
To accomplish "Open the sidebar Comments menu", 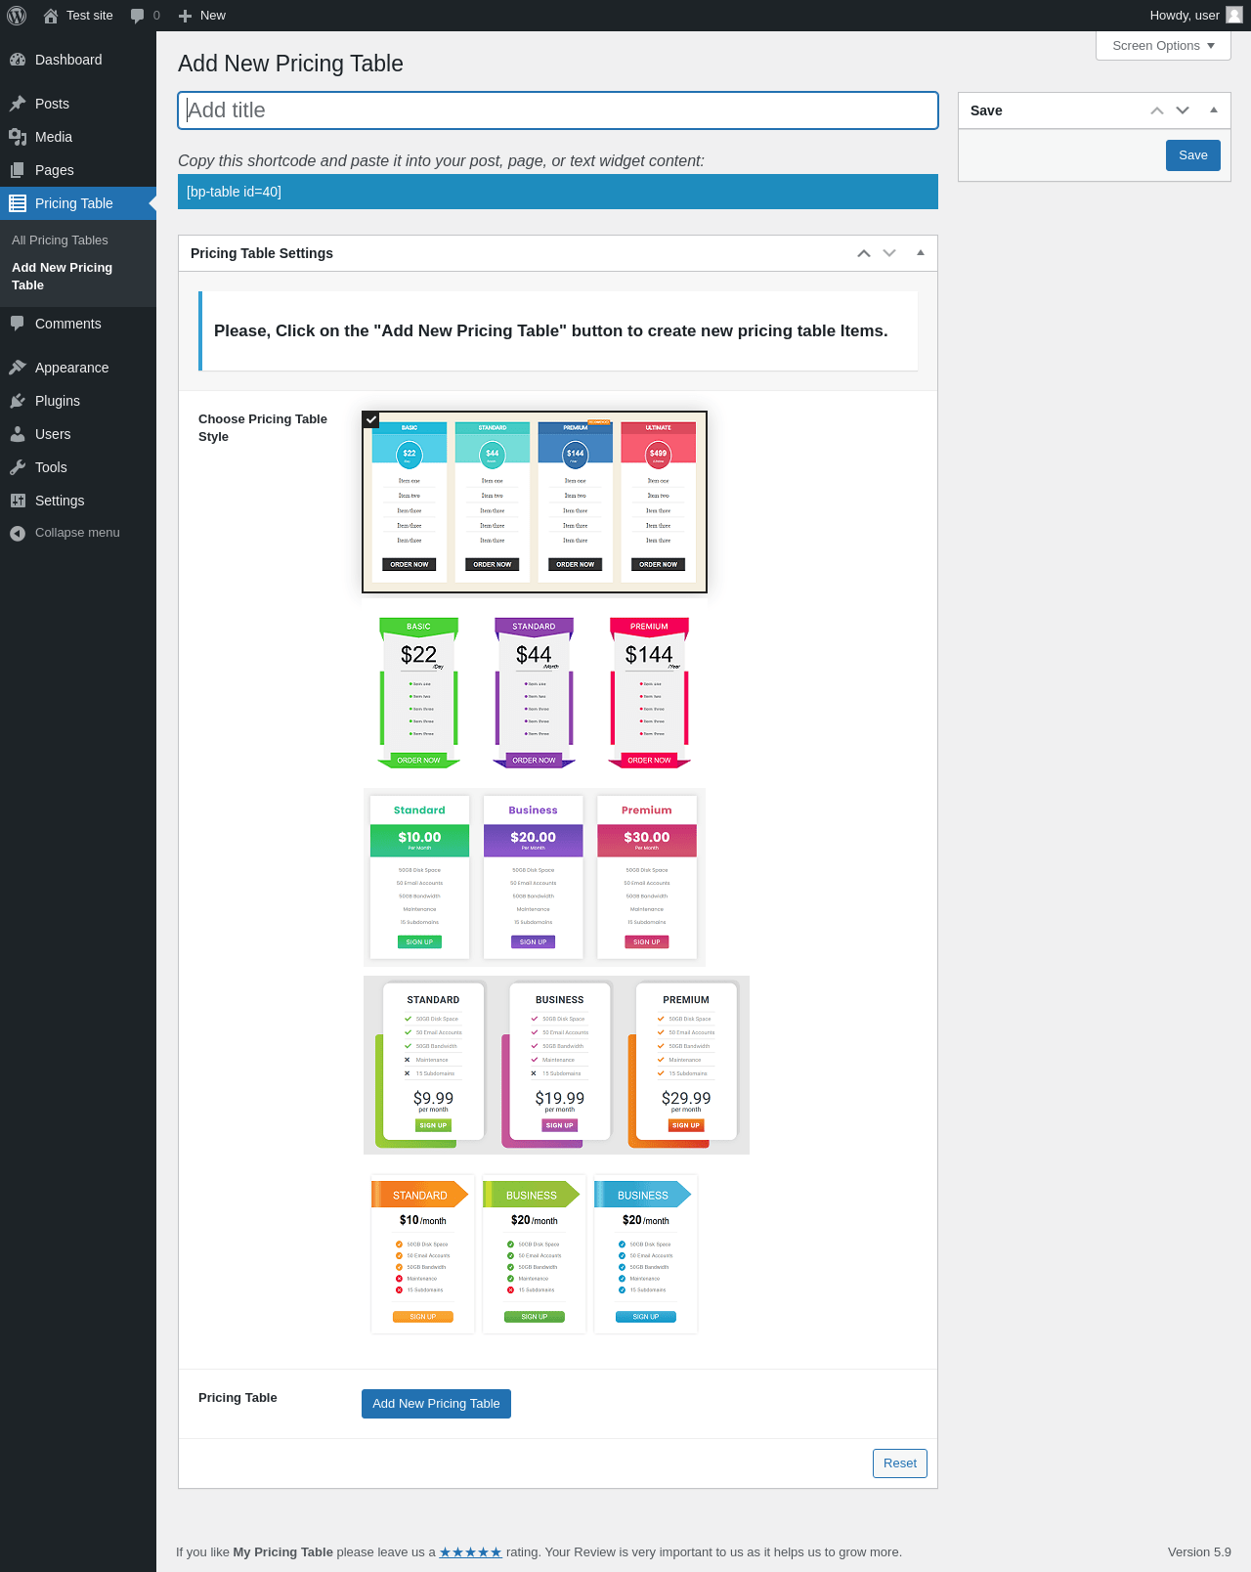I will [78, 324].
